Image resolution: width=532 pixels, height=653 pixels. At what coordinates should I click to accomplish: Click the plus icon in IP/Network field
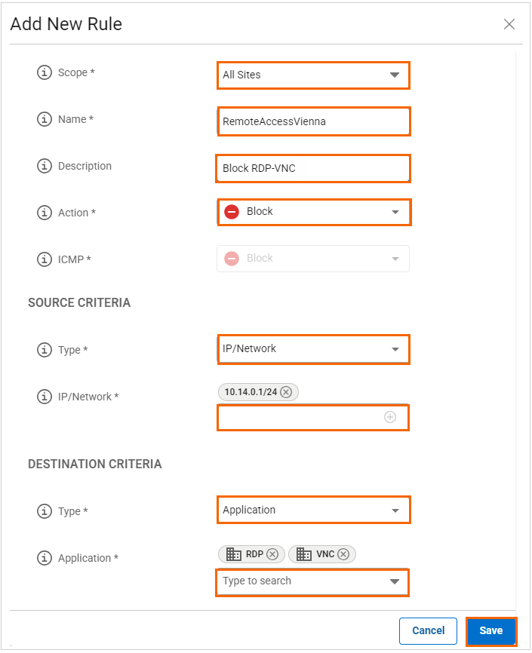390,417
